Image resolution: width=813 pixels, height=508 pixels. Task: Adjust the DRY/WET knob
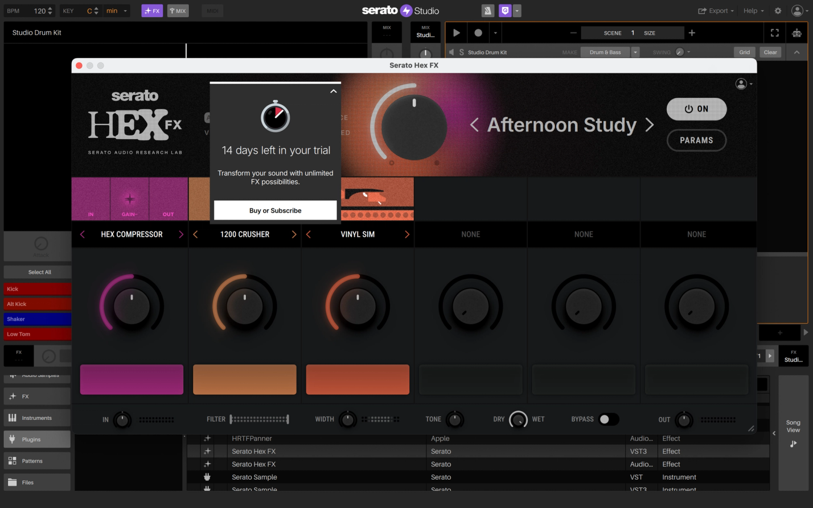click(518, 419)
